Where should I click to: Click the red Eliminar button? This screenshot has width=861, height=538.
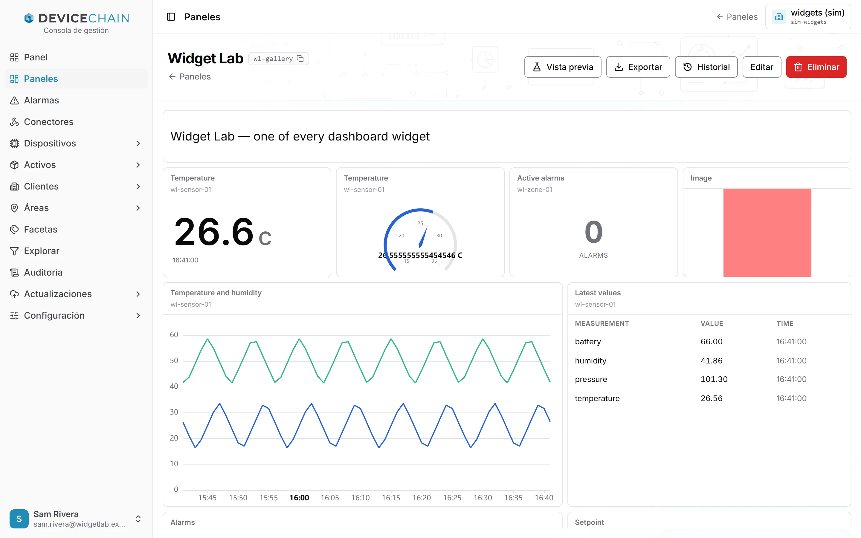click(x=816, y=67)
